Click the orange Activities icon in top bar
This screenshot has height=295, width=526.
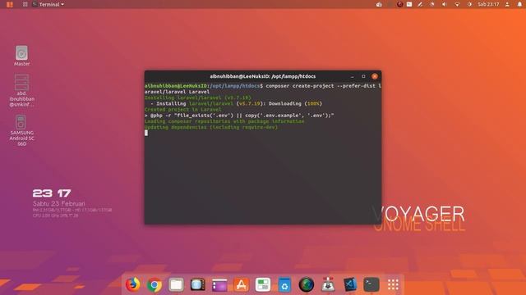click(x=10, y=4)
